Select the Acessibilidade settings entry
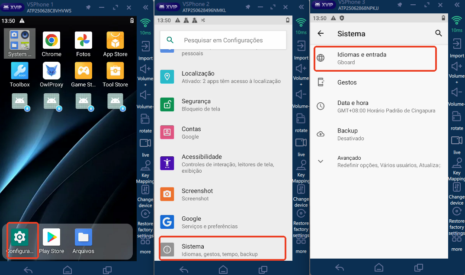This screenshot has height=275, width=465. (x=222, y=163)
